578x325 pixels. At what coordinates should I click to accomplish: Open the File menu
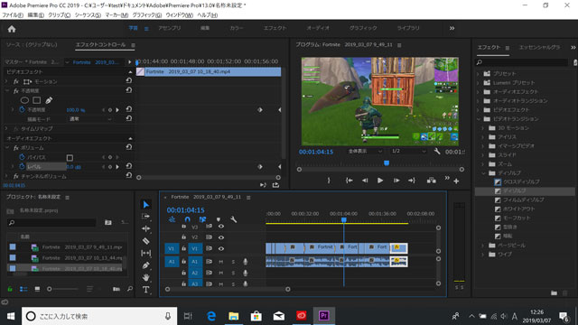[x=13, y=15]
